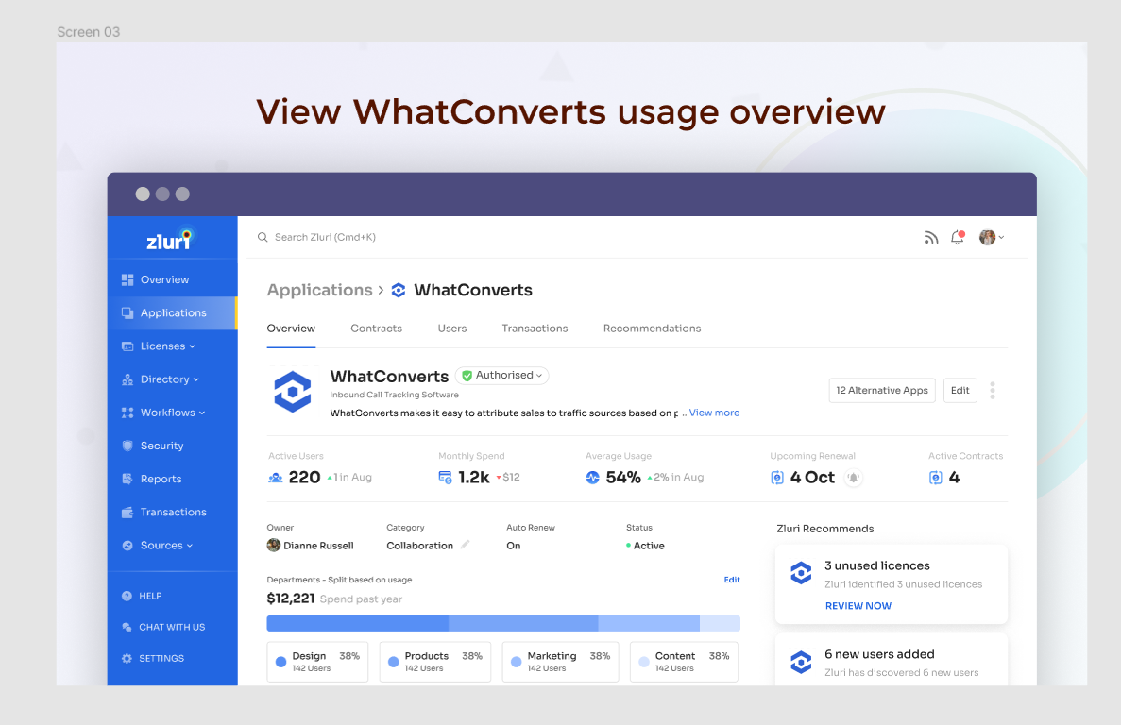Switch to the Users tab

(451, 329)
